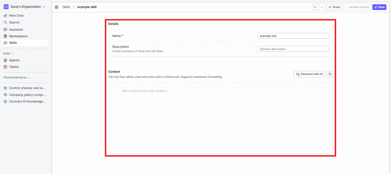Click the Assistant chat icon
Viewport: 391px width, 174px height.
tap(5, 29)
